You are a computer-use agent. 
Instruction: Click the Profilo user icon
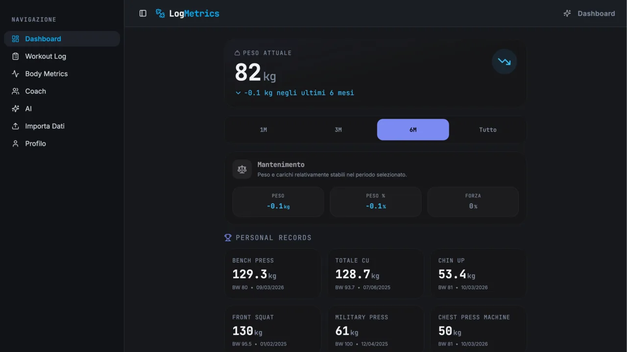[x=16, y=144]
